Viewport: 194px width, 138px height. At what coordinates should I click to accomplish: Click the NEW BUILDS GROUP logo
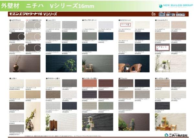tap(176, 6)
